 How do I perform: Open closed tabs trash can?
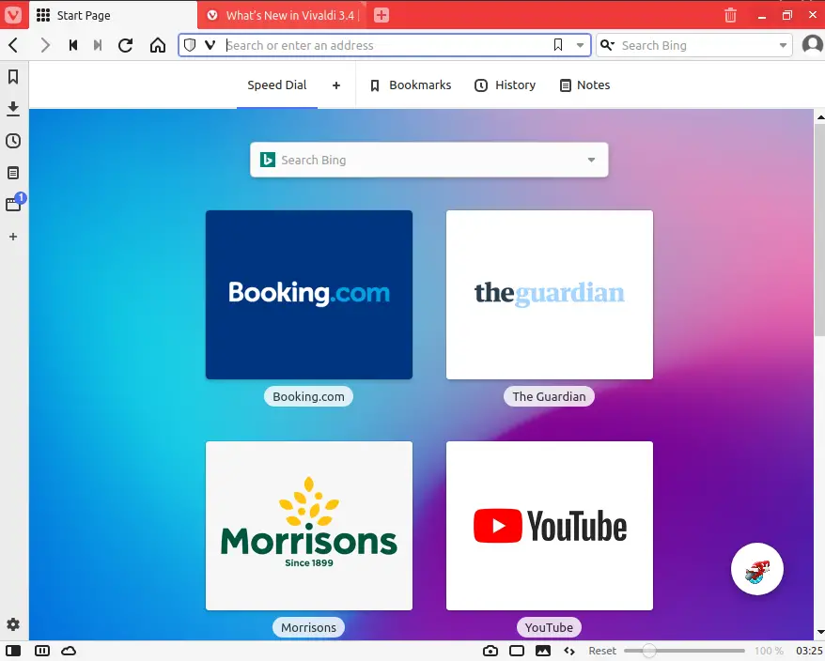coord(730,15)
